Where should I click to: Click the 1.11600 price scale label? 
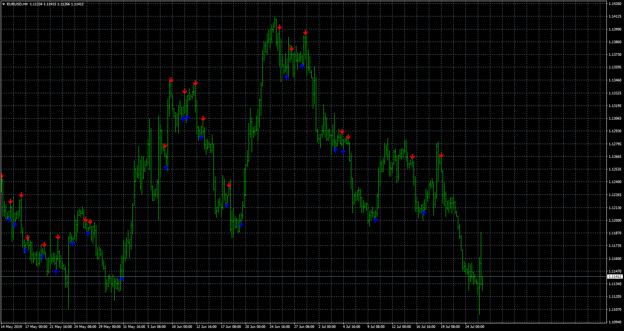(x=615, y=258)
